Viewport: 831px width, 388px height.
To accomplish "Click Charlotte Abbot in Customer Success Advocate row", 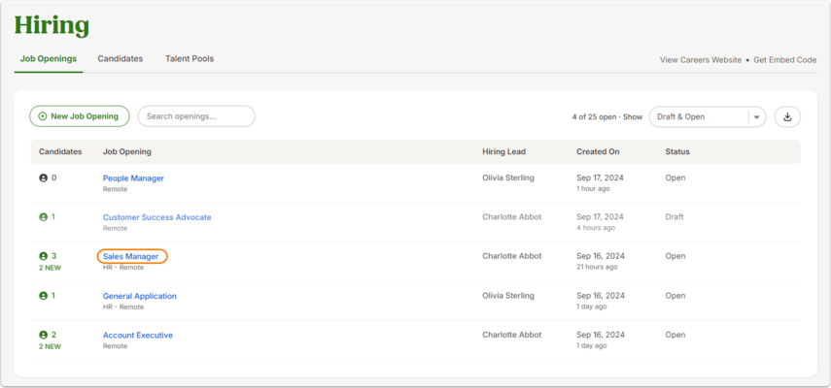I will point(512,216).
